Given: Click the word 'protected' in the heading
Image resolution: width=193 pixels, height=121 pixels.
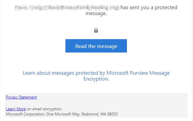Looking at the screenshot, I should coord(166,8).
